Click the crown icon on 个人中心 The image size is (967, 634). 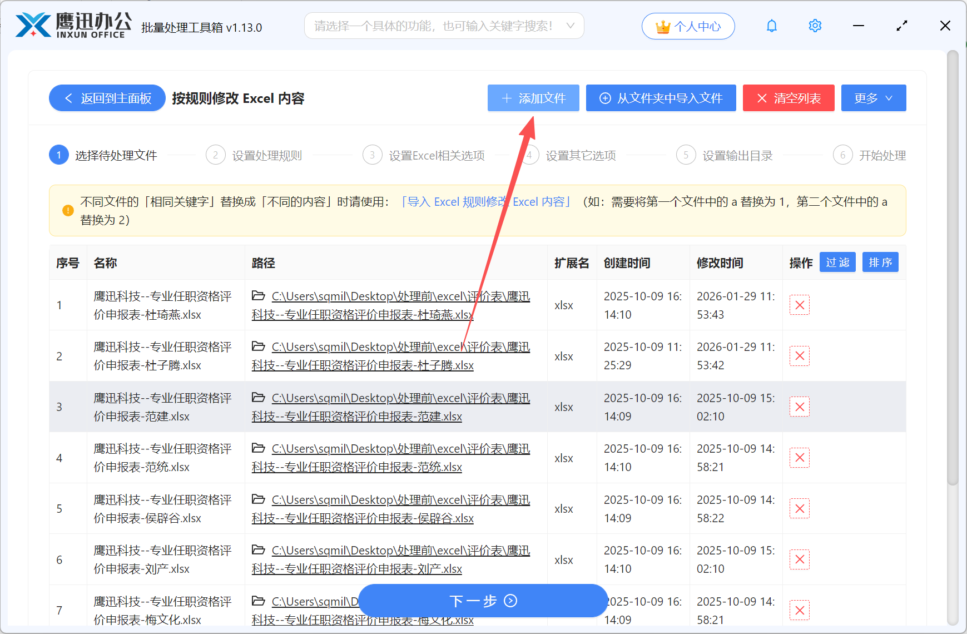click(662, 25)
